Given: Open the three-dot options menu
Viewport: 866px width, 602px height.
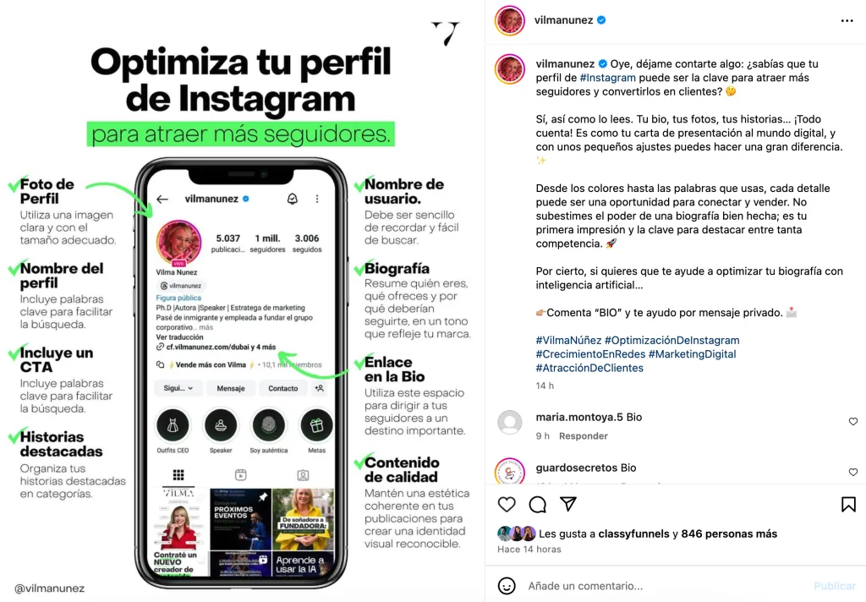Looking at the screenshot, I should point(847,20).
